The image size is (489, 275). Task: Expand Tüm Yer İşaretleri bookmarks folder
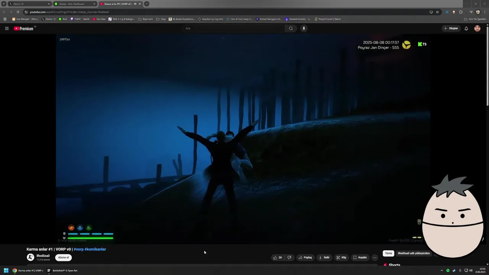pos(475,19)
